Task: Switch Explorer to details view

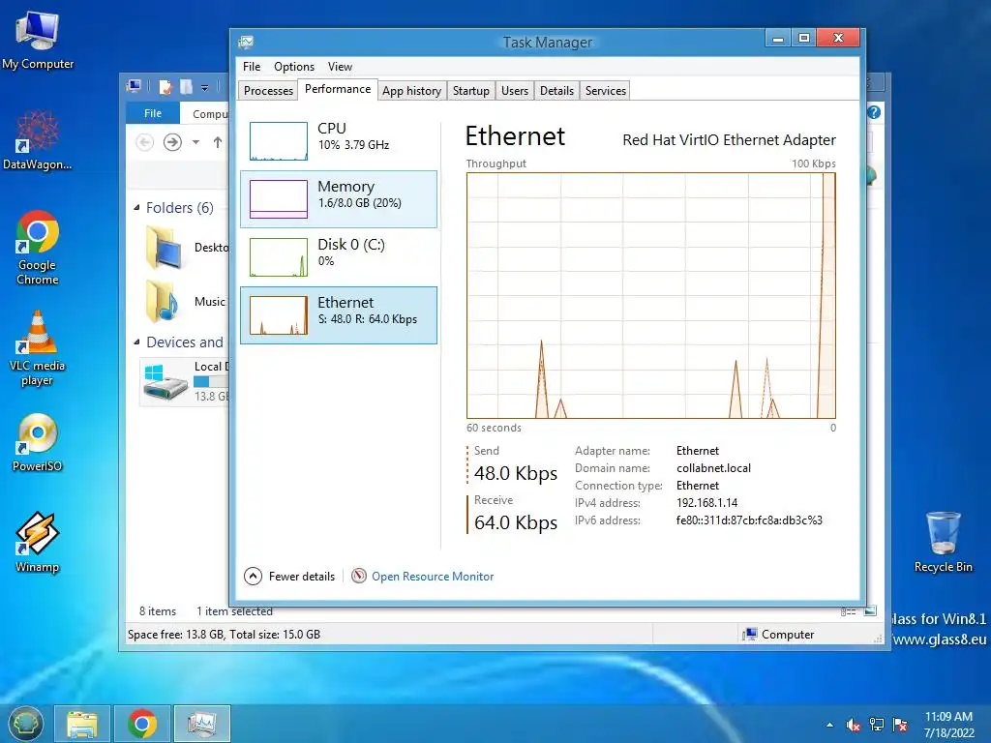Action: [848, 611]
